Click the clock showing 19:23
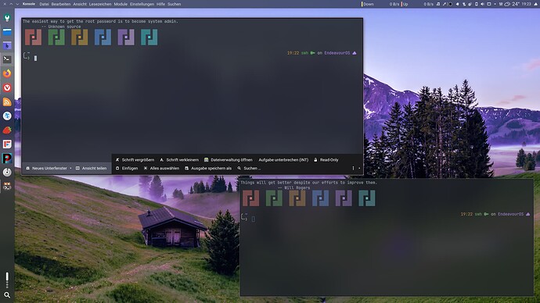 (526, 4)
